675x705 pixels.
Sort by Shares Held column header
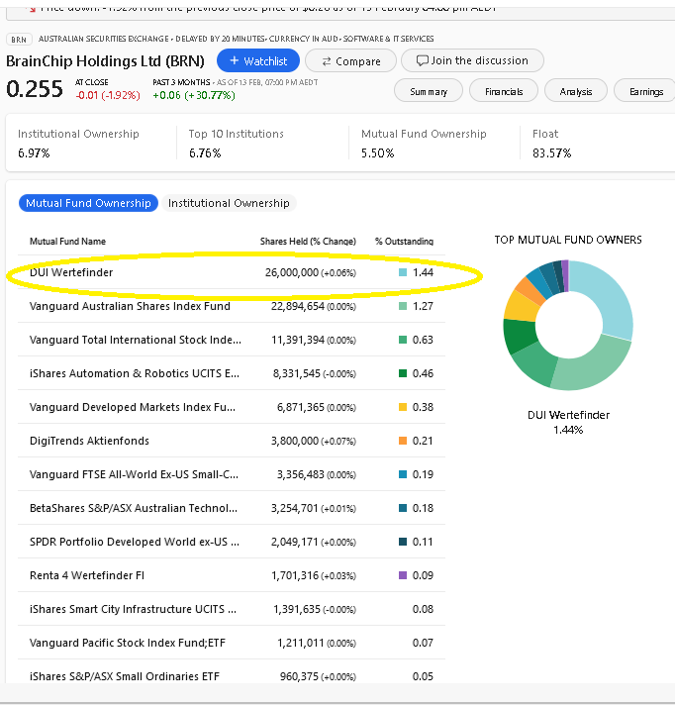(307, 242)
